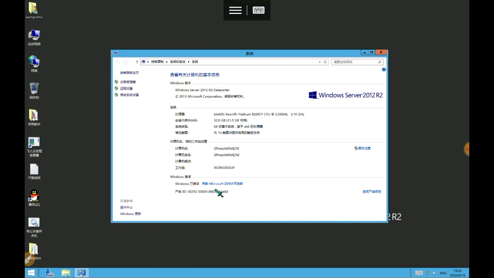
Task: Click the search magnifier icon
Action: pos(379,62)
